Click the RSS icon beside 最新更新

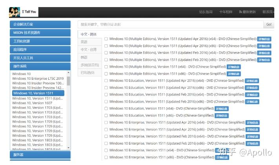241,12
